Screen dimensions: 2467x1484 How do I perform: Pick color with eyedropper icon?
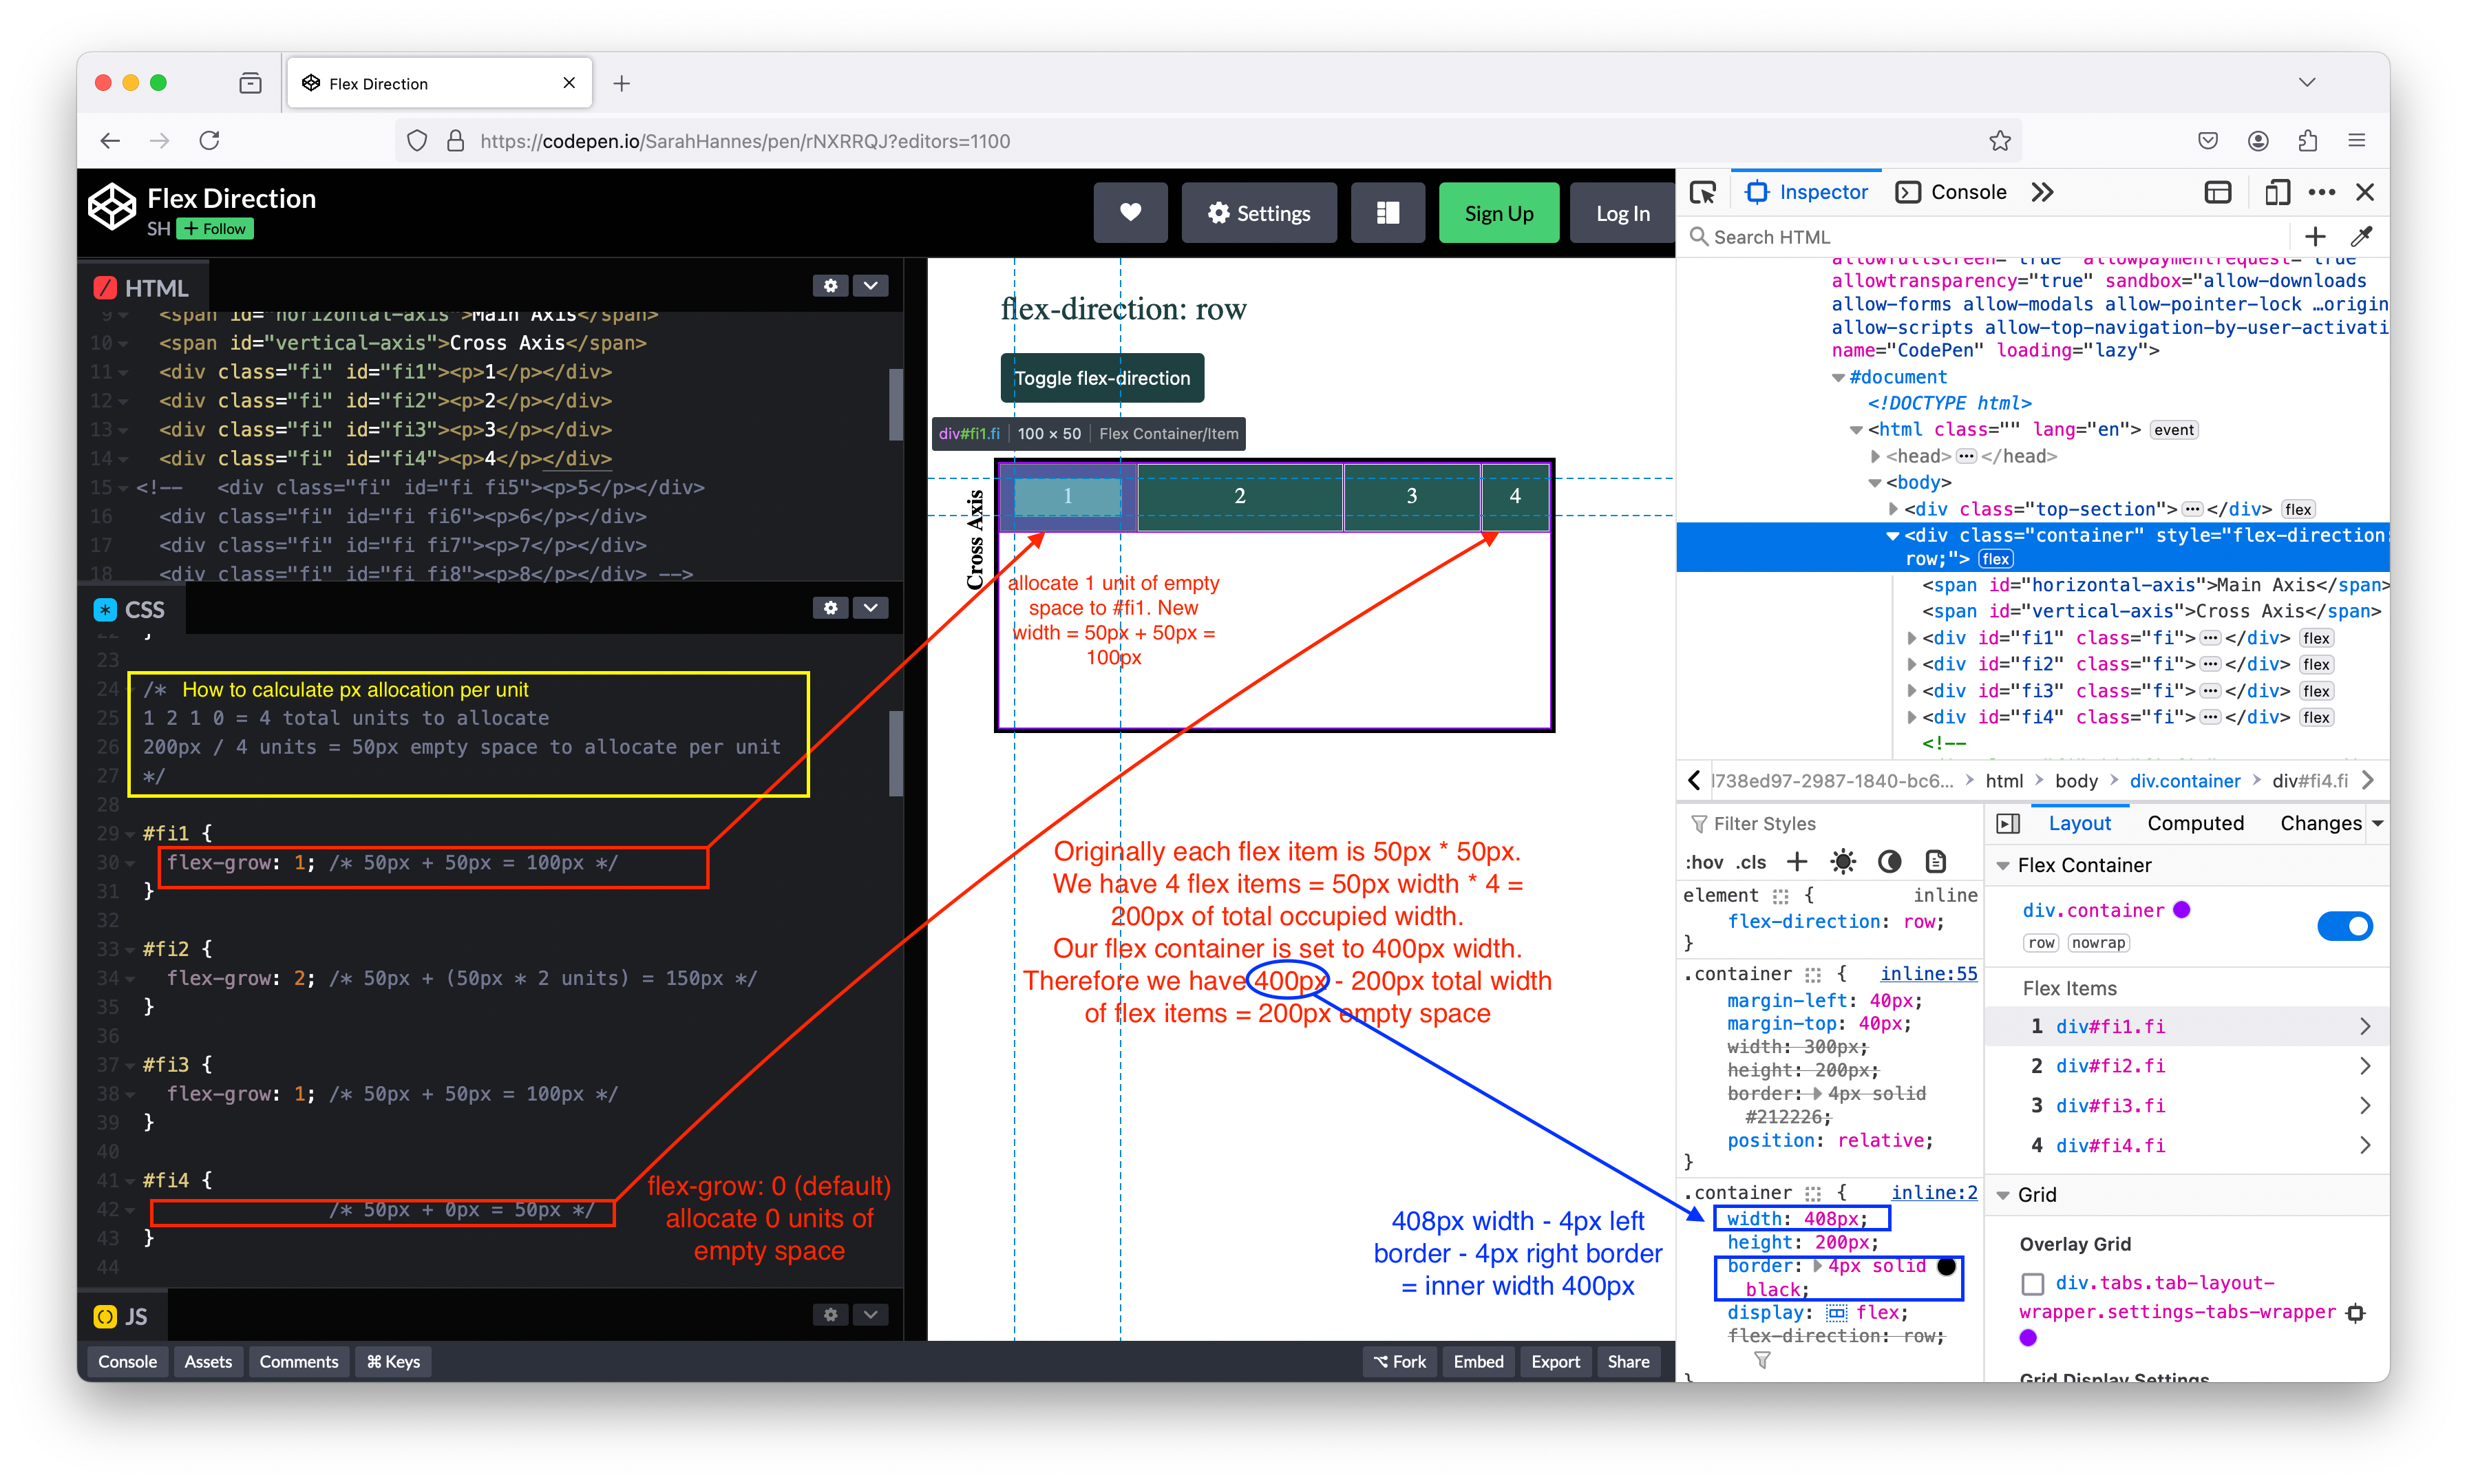pos(2362,237)
